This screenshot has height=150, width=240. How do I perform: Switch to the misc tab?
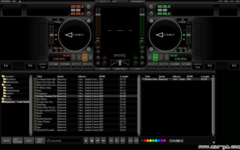pyautogui.click(x=137, y=69)
